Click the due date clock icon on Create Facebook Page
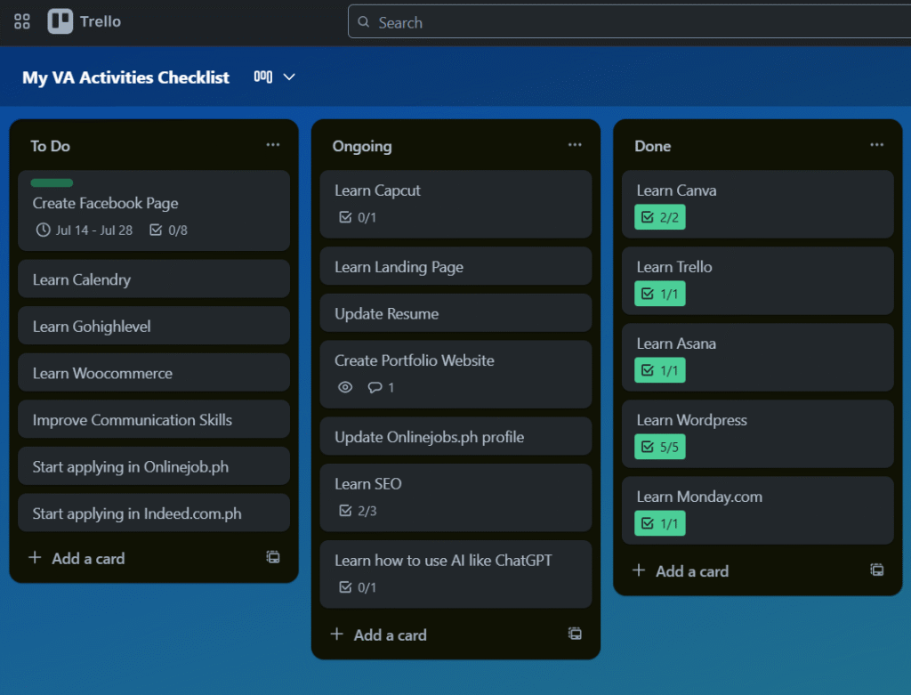 pos(43,230)
